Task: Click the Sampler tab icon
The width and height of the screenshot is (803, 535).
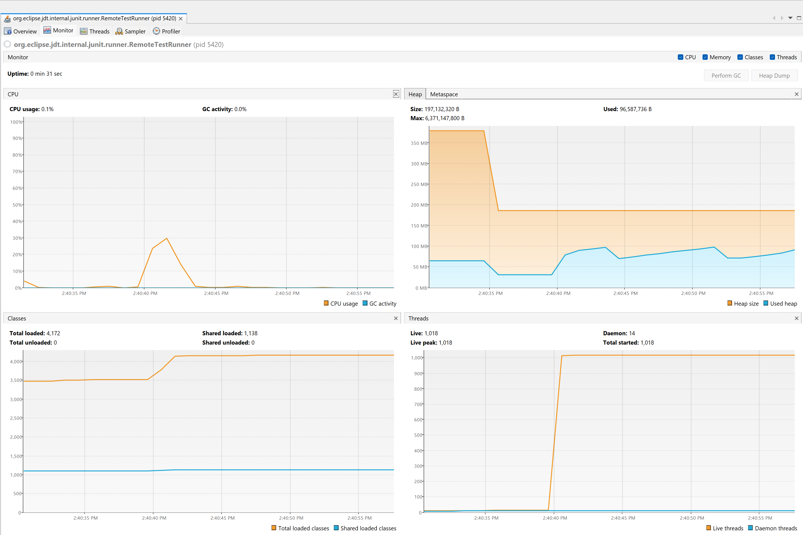Action: click(119, 31)
